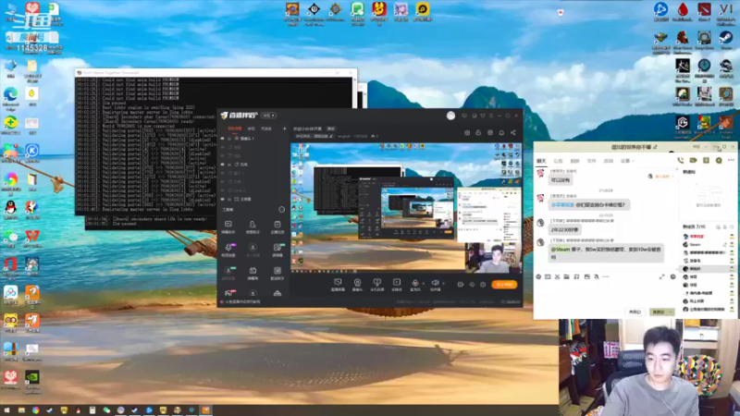The height and width of the screenshot is (416, 740).
Task: Open the notification bell in the streaming app
Action: [501, 133]
